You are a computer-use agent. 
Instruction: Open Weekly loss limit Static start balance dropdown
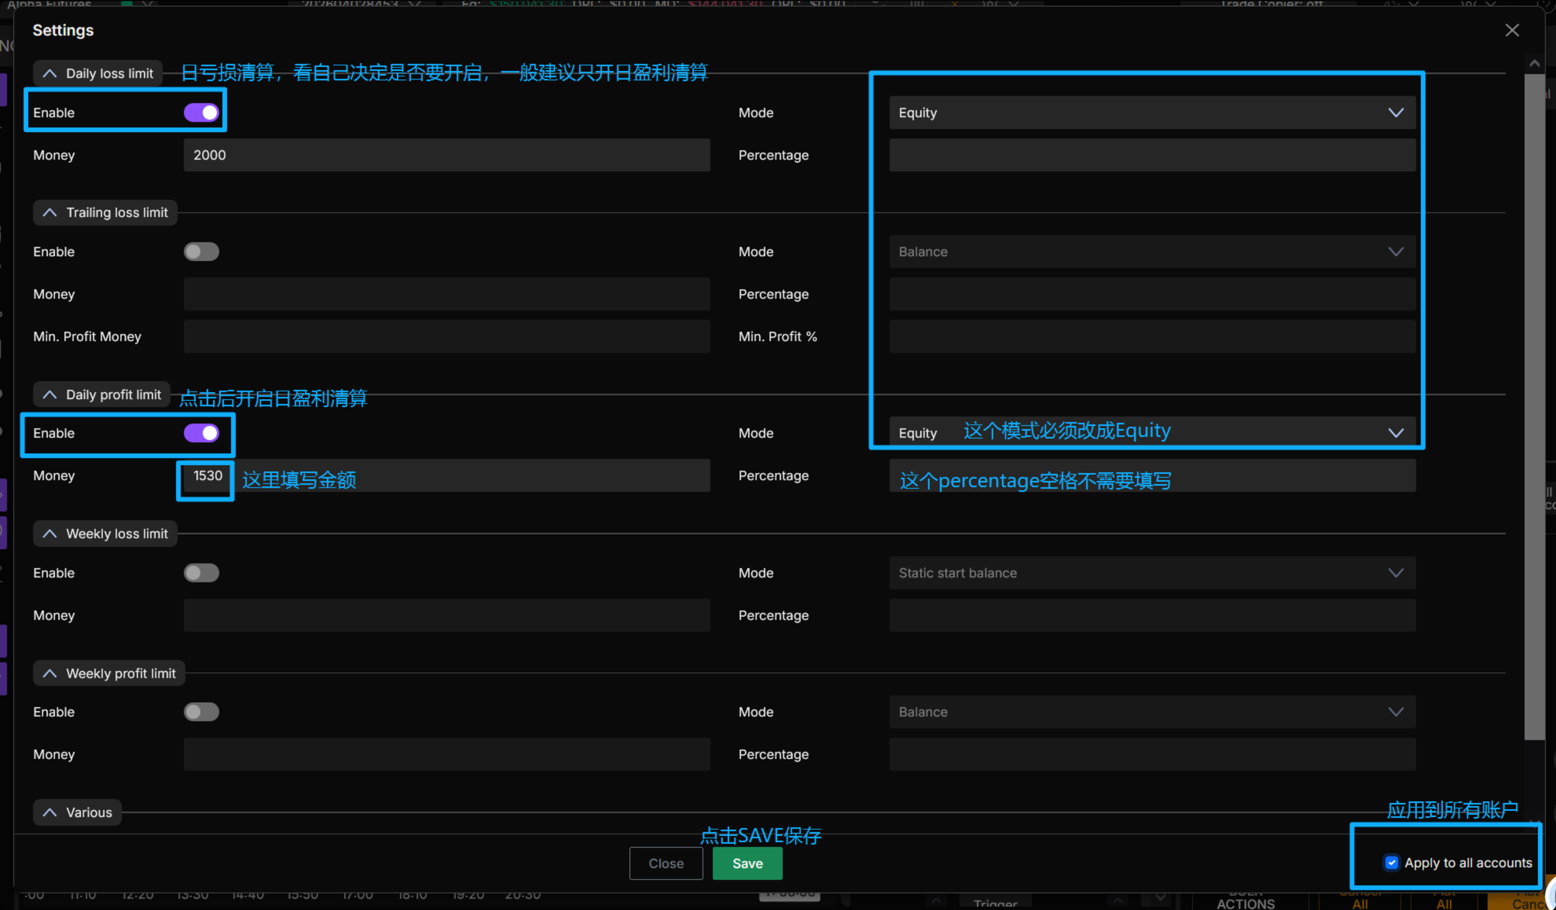pyautogui.click(x=1152, y=572)
